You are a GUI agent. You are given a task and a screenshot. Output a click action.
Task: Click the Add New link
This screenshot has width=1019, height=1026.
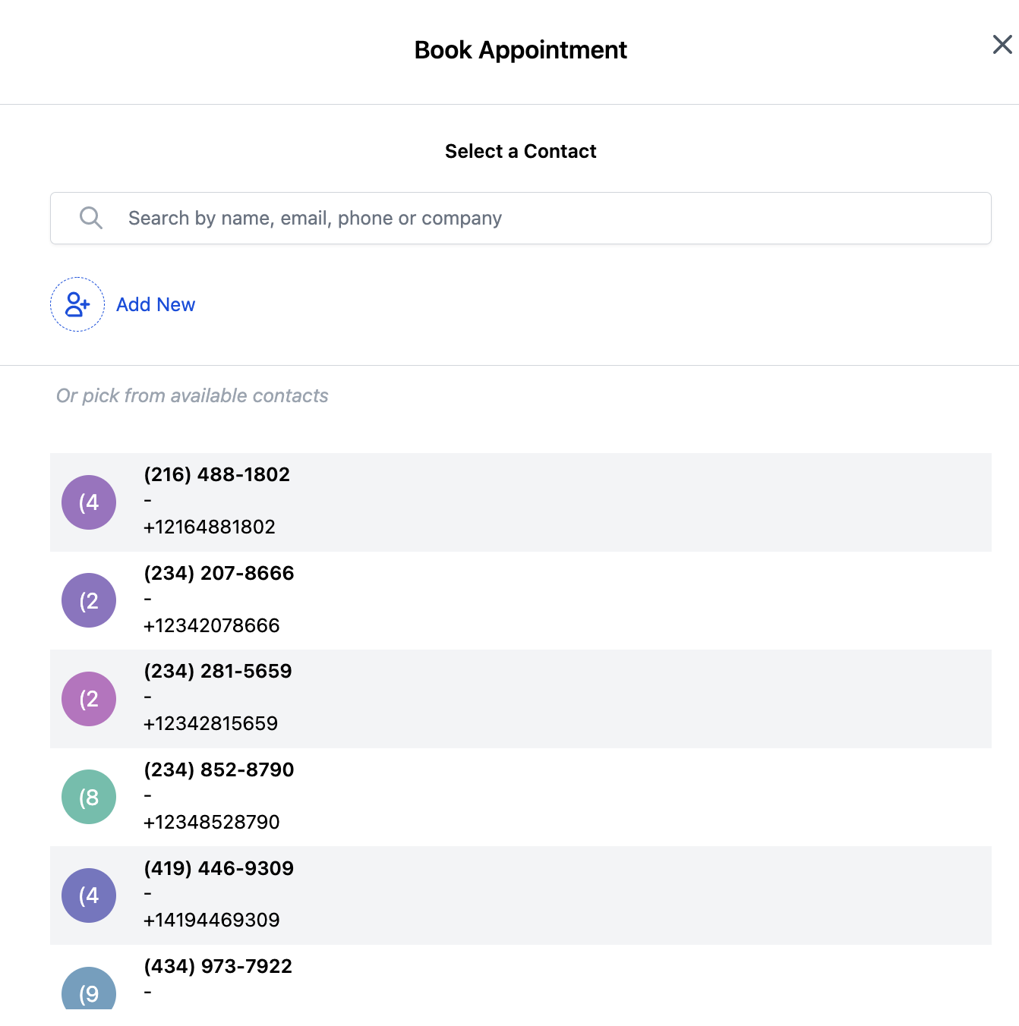pos(156,304)
